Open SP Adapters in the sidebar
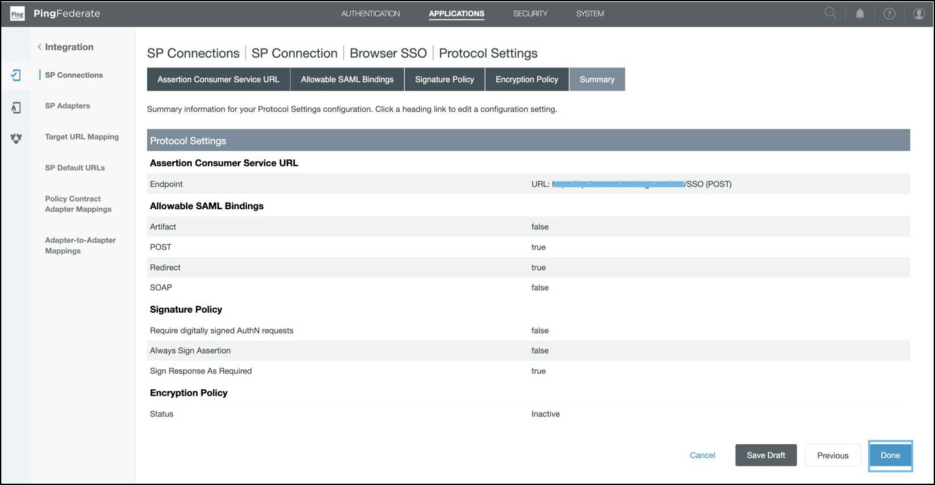The height and width of the screenshot is (485, 935). [x=67, y=106]
